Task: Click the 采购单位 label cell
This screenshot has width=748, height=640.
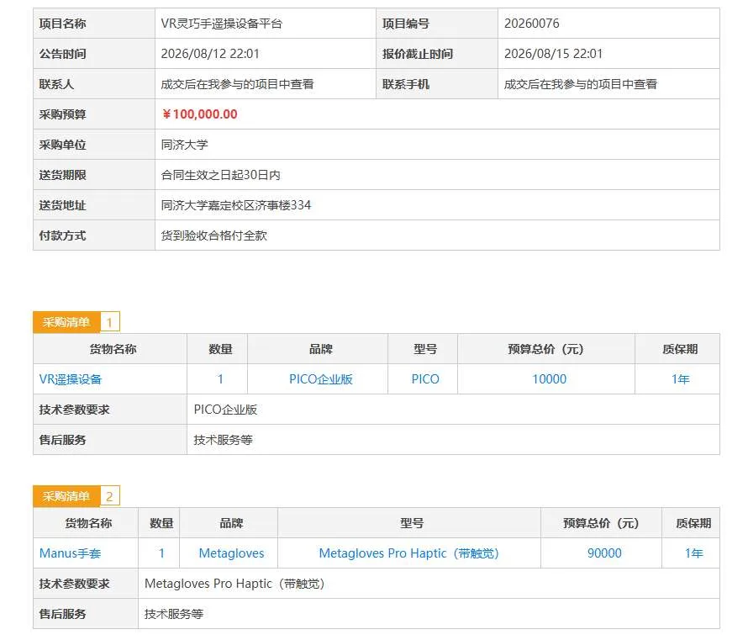Action: [94, 145]
